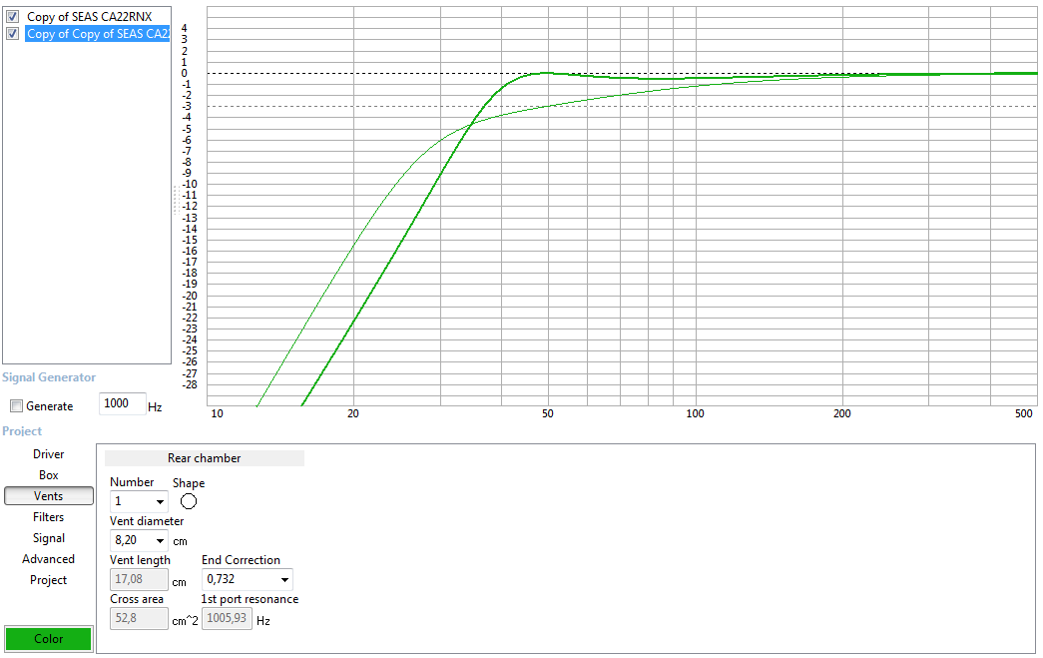Click the 500 Hz axis label
Viewport: 1043px width, 658px height.
[1024, 413]
